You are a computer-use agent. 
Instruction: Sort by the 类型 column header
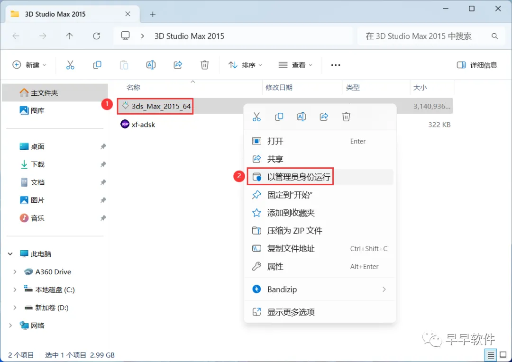coord(353,88)
